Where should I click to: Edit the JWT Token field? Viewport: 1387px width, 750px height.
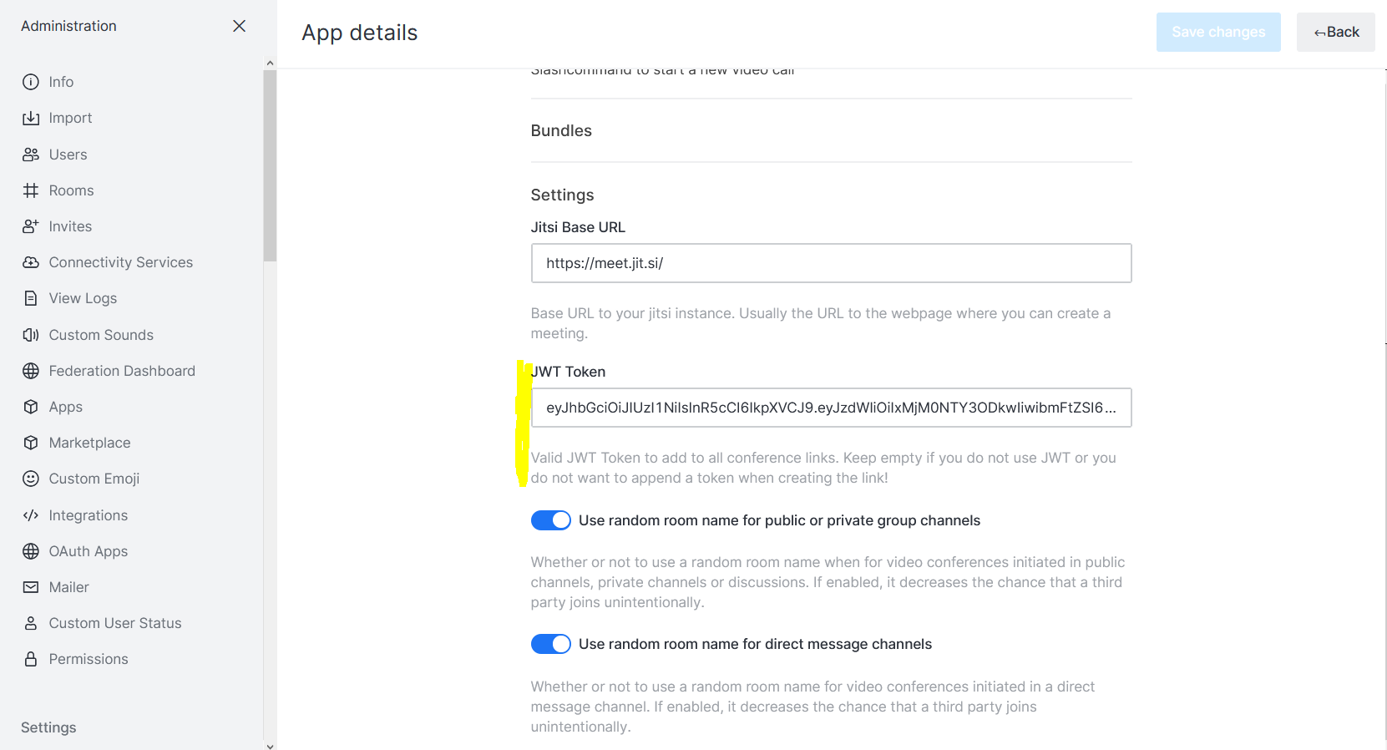pos(831,408)
